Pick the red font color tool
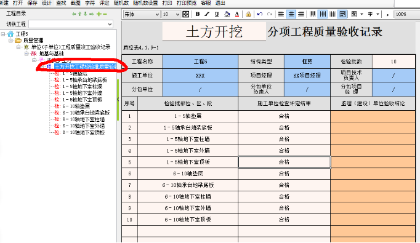420x243 pixels. coord(236,14)
